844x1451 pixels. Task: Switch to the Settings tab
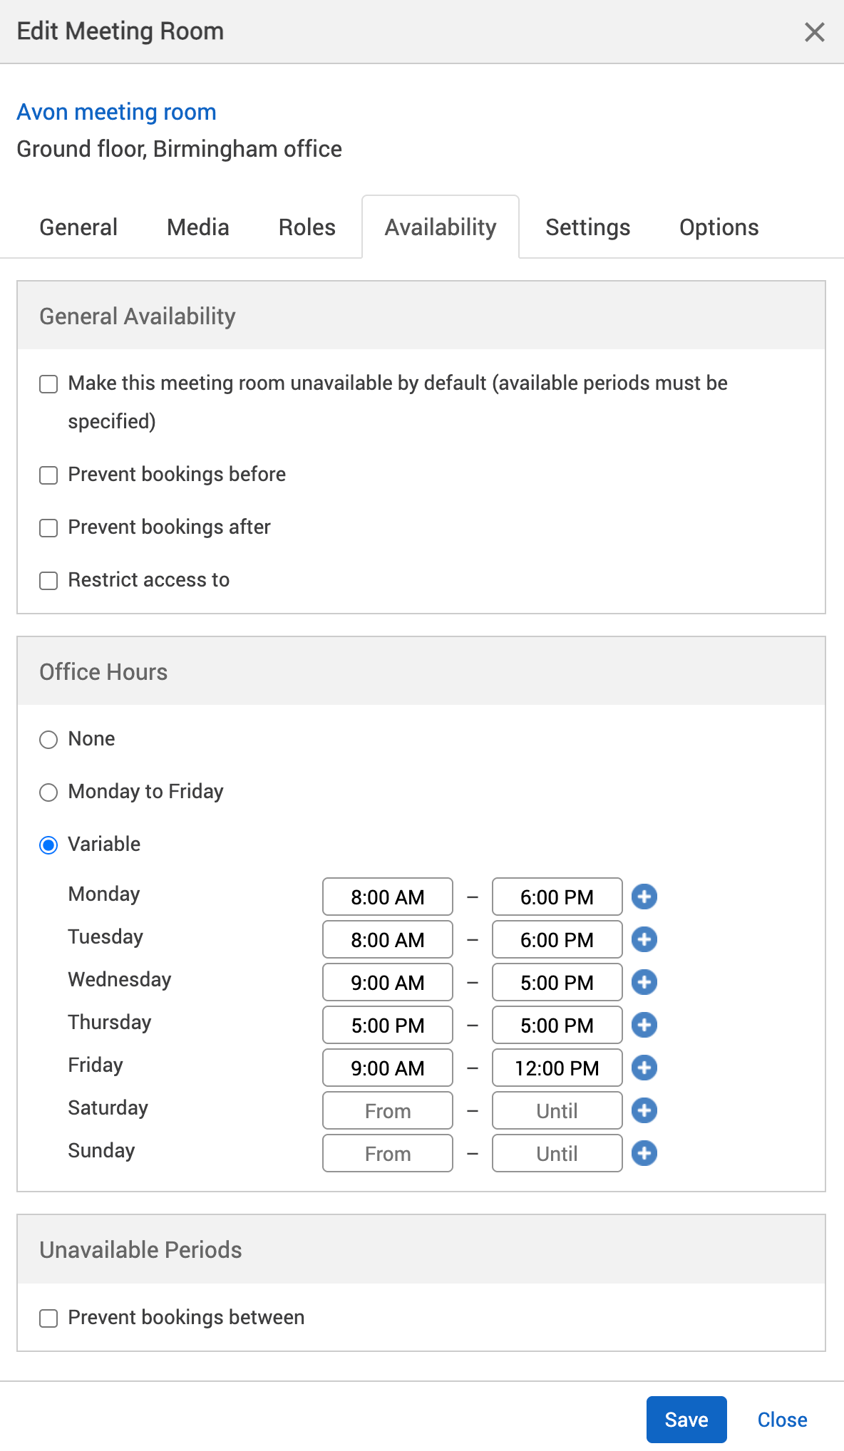[x=587, y=227]
